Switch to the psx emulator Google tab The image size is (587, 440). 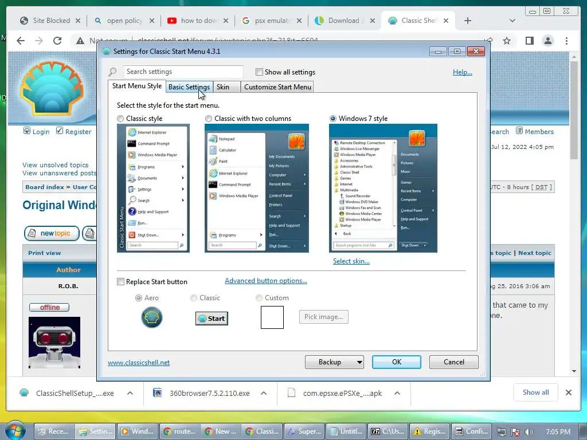pyautogui.click(x=272, y=21)
